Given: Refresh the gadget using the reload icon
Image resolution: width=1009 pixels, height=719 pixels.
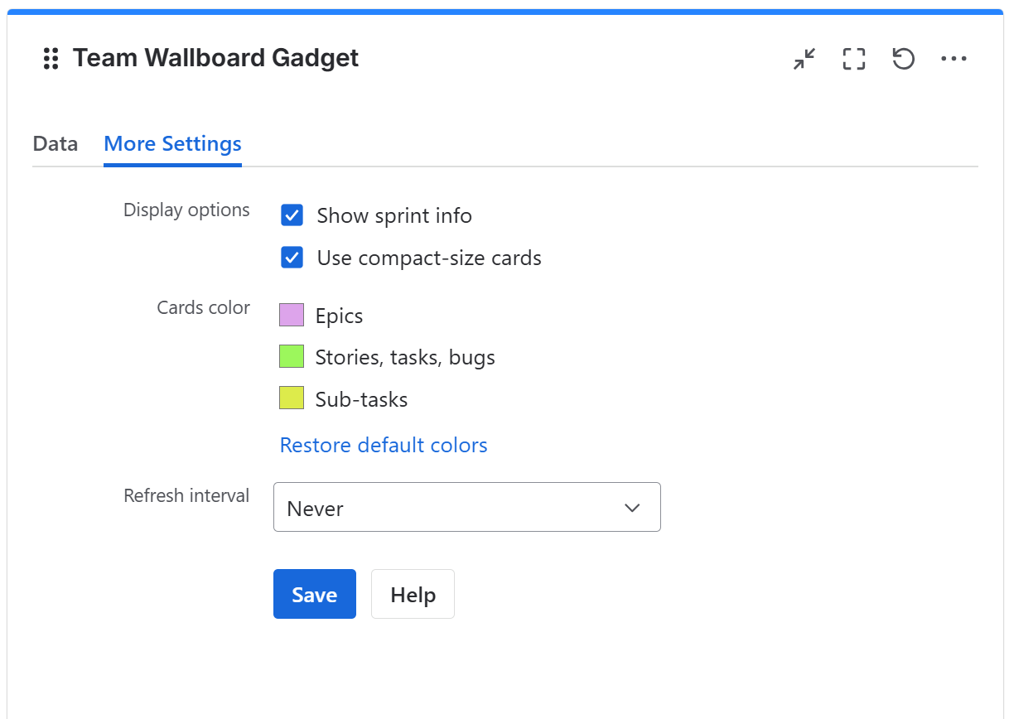Looking at the screenshot, I should click(x=903, y=58).
